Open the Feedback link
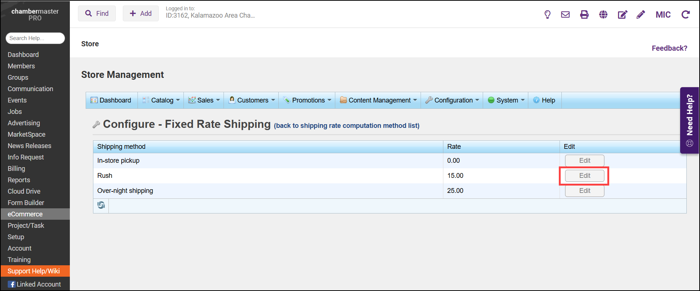This screenshot has height=291, width=700. (669, 48)
